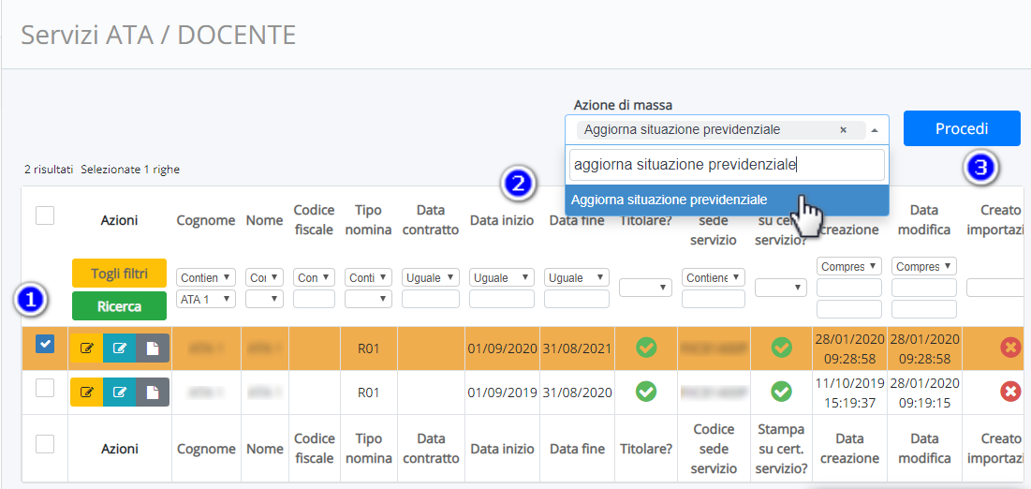1031x489 pixels.
Task: Open Data modifica Compres operator dropdown
Action: pyautogui.click(x=924, y=266)
